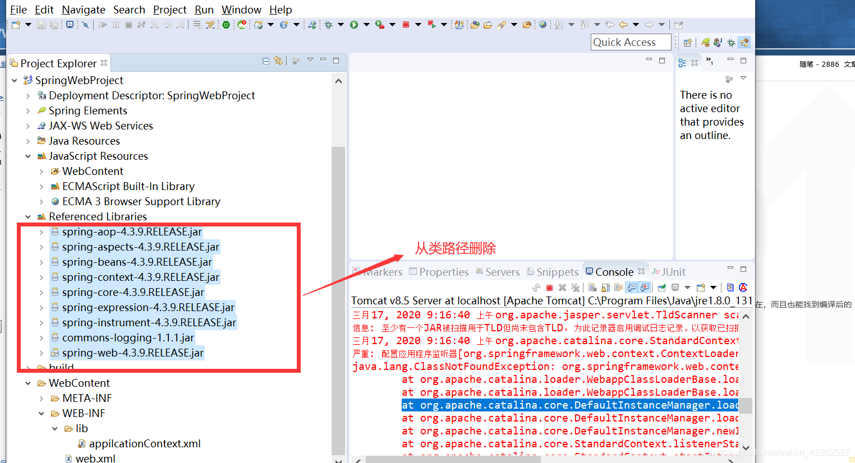Select spring-web-4.3.9.RELEASE.jar
This screenshot has height=463, width=855.
pyautogui.click(x=132, y=353)
